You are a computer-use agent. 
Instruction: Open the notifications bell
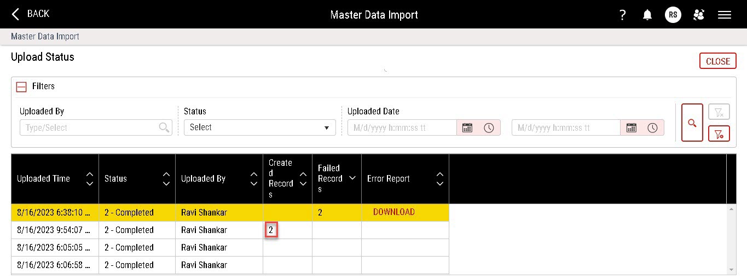coord(647,15)
